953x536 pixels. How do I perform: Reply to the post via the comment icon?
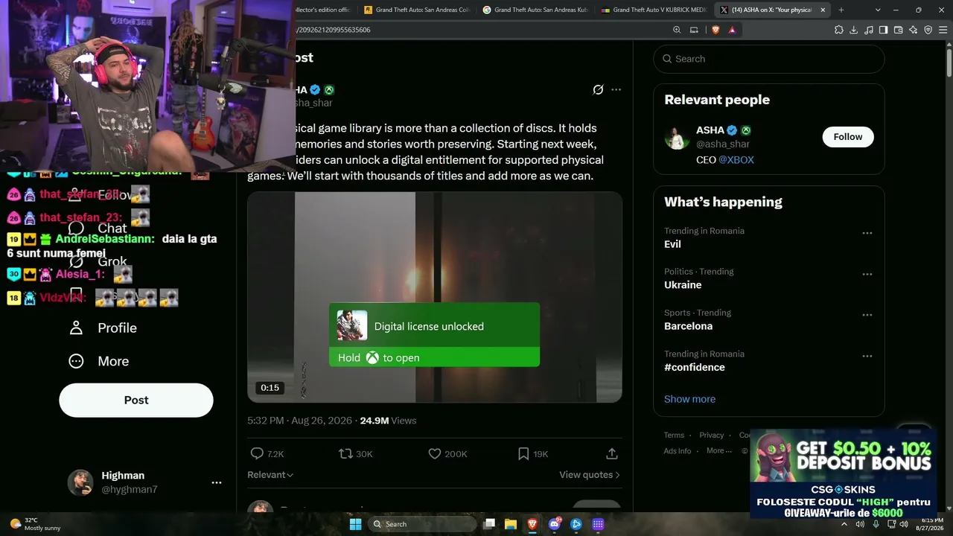[x=257, y=453]
